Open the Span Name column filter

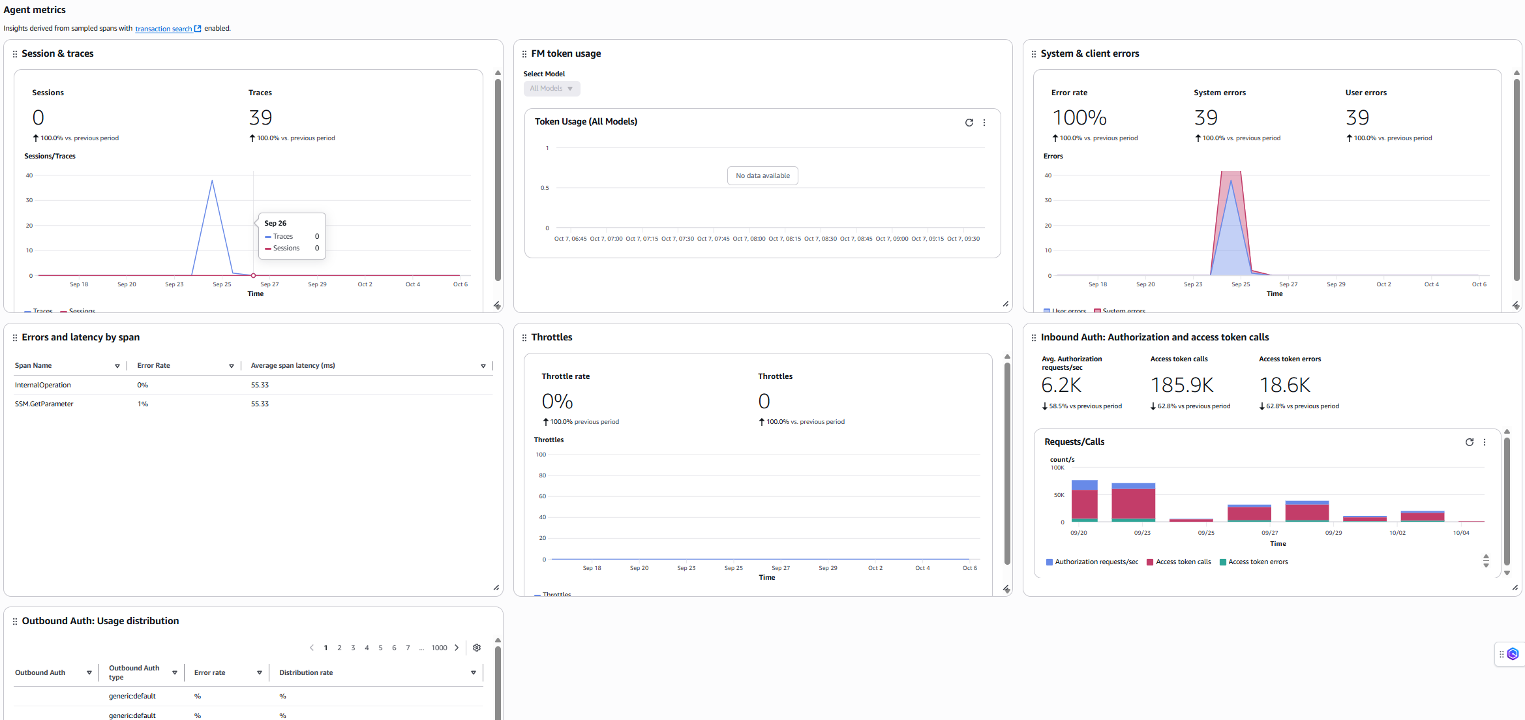point(118,366)
